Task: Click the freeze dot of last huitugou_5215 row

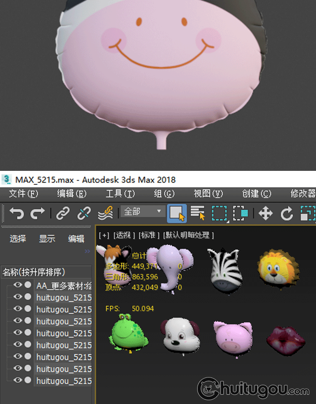Action: 28,380
